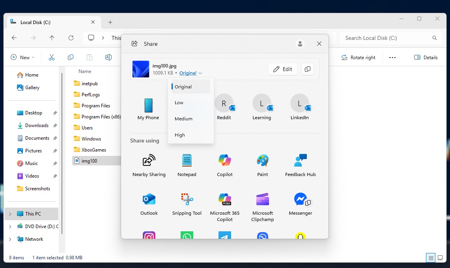
Task: Expand This PC in navigation pane
Action: 10,214
